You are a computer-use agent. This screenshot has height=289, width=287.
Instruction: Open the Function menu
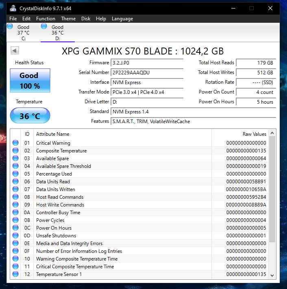click(x=46, y=19)
